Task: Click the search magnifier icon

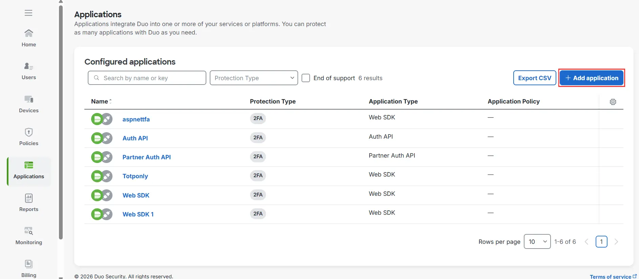Action: 97,78
